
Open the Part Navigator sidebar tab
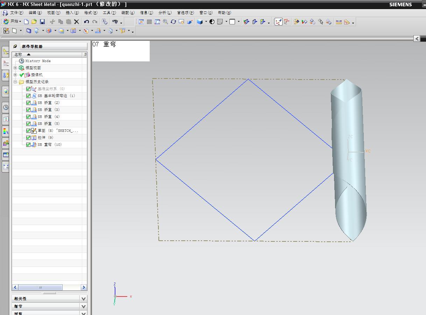pyautogui.click(x=6, y=63)
